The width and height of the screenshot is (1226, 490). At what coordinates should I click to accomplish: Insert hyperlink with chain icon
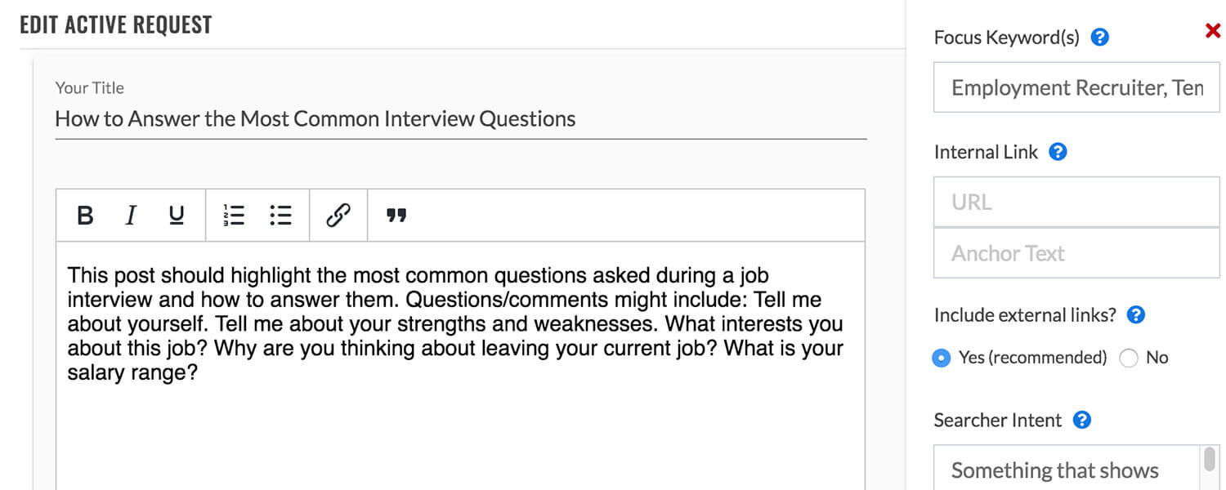338,216
